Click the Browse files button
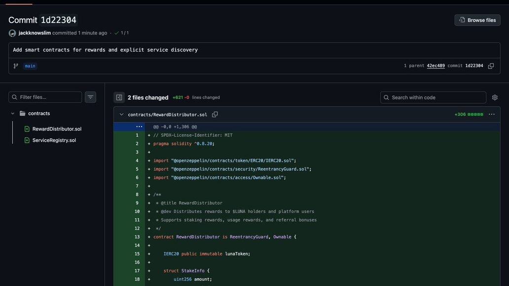Screen dimensions: 509x286 pos(477,20)
